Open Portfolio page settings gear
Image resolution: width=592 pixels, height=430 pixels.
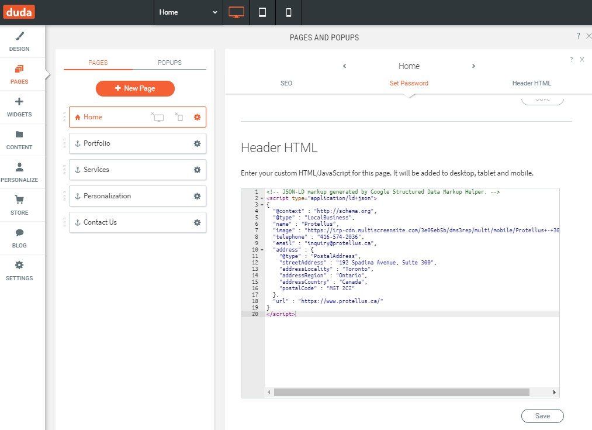197,143
